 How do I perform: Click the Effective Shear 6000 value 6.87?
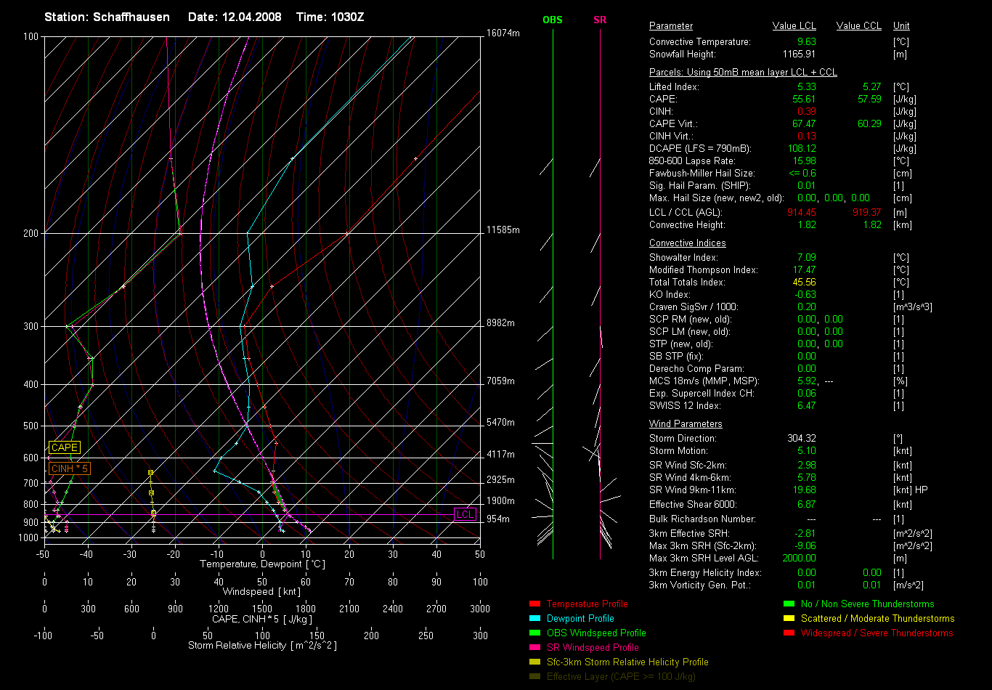click(x=806, y=505)
